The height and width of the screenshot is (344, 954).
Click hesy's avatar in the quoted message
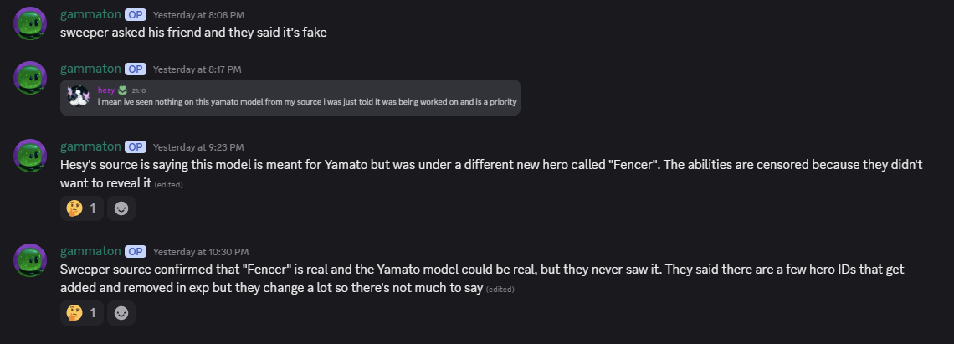click(x=79, y=96)
